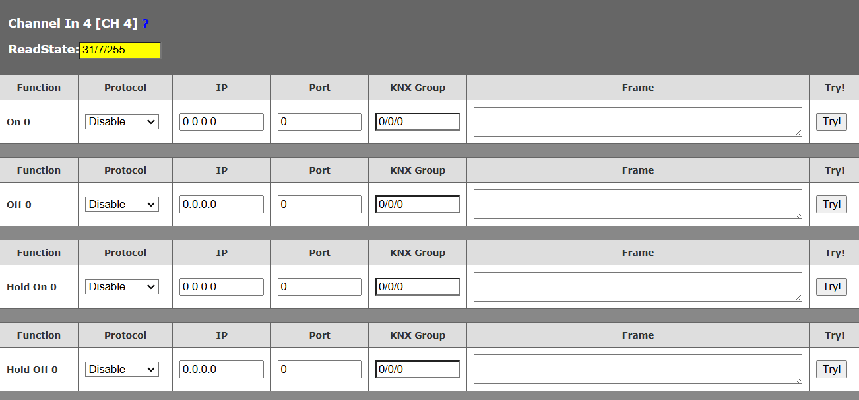Click the Frame text area for On 0
859x400 pixels.
pyautogui.click(x=637, y=121)
